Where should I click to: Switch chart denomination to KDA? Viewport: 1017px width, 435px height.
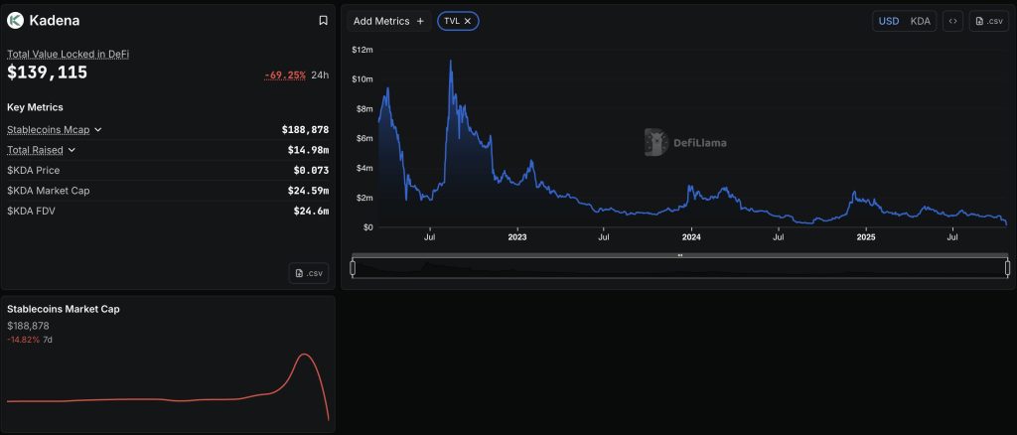tap(920, 22)
